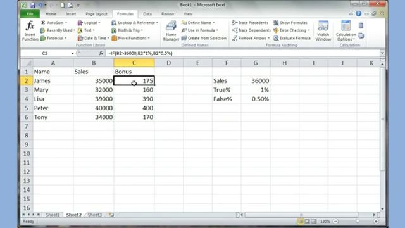This screenshot has width=405, height=228.
Task: Click the zoom out minus button
Action: click(x=335, y=221)
